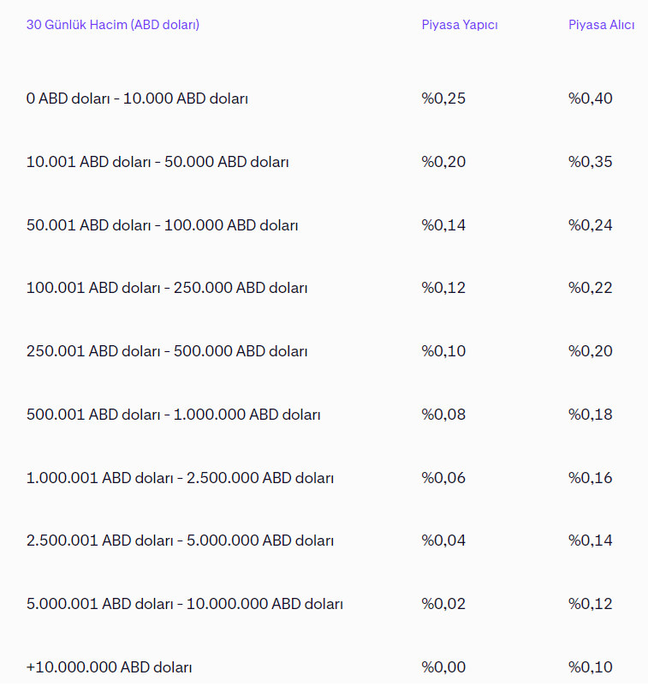648x687 pixels.
Task: Click the %0,22 taker fee cell
Action: pyautogui.click(x=591, y=288)
